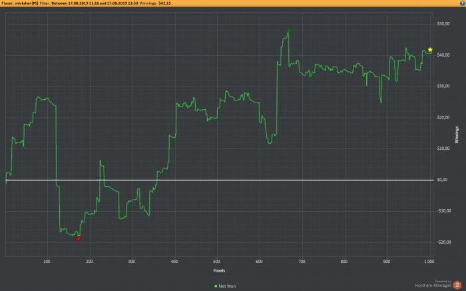Image resolution: width=466 pixels, height=291 pixels.
Task: Click the '300' x-axis label
Action: (x=132, y=262)
